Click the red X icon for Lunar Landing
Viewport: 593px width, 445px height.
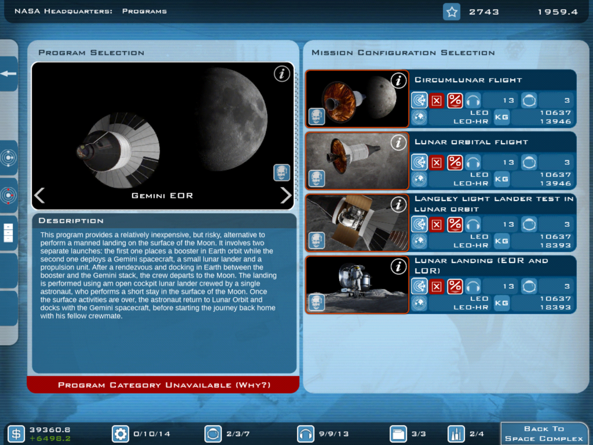(x=436, y=286)
